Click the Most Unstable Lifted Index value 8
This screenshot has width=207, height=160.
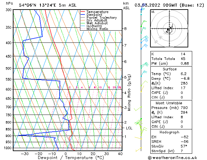182,117
